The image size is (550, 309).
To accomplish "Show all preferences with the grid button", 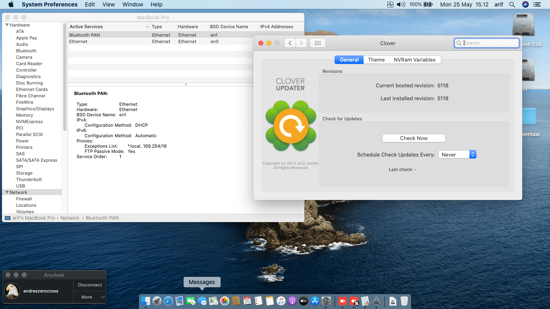I will click(x=318, y=43).
